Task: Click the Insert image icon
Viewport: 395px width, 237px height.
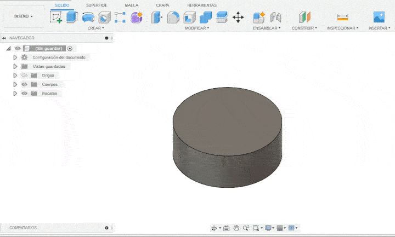Action: pos(379,18)
